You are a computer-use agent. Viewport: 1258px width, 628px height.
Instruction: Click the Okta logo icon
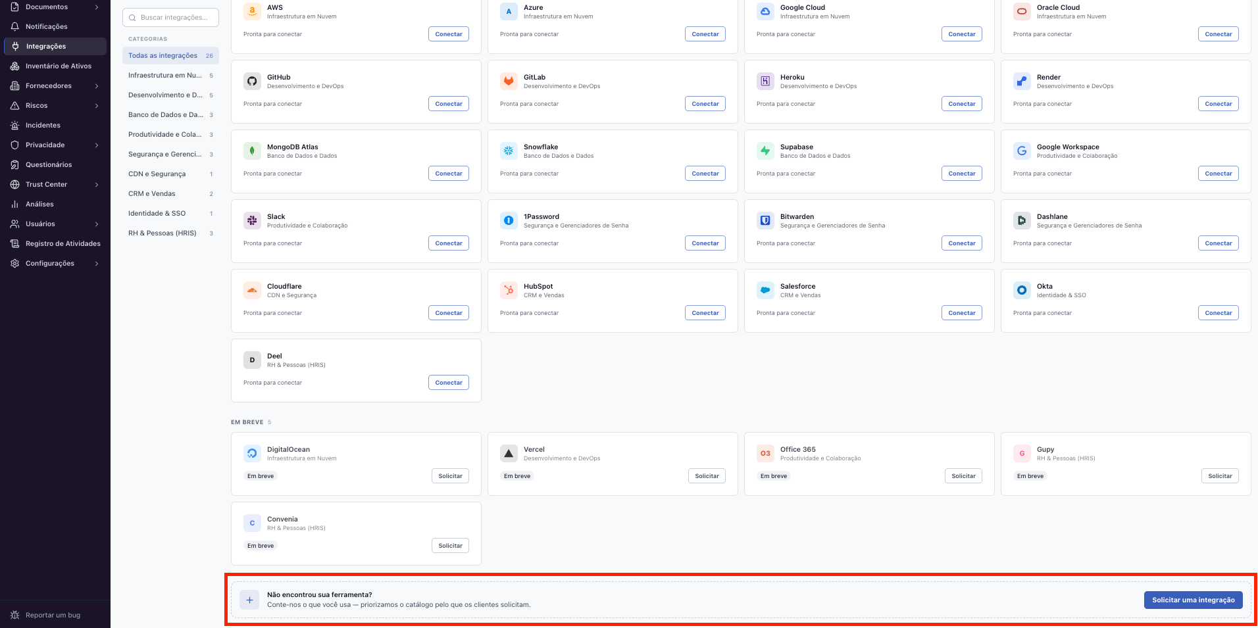(x=1022, y=291)
